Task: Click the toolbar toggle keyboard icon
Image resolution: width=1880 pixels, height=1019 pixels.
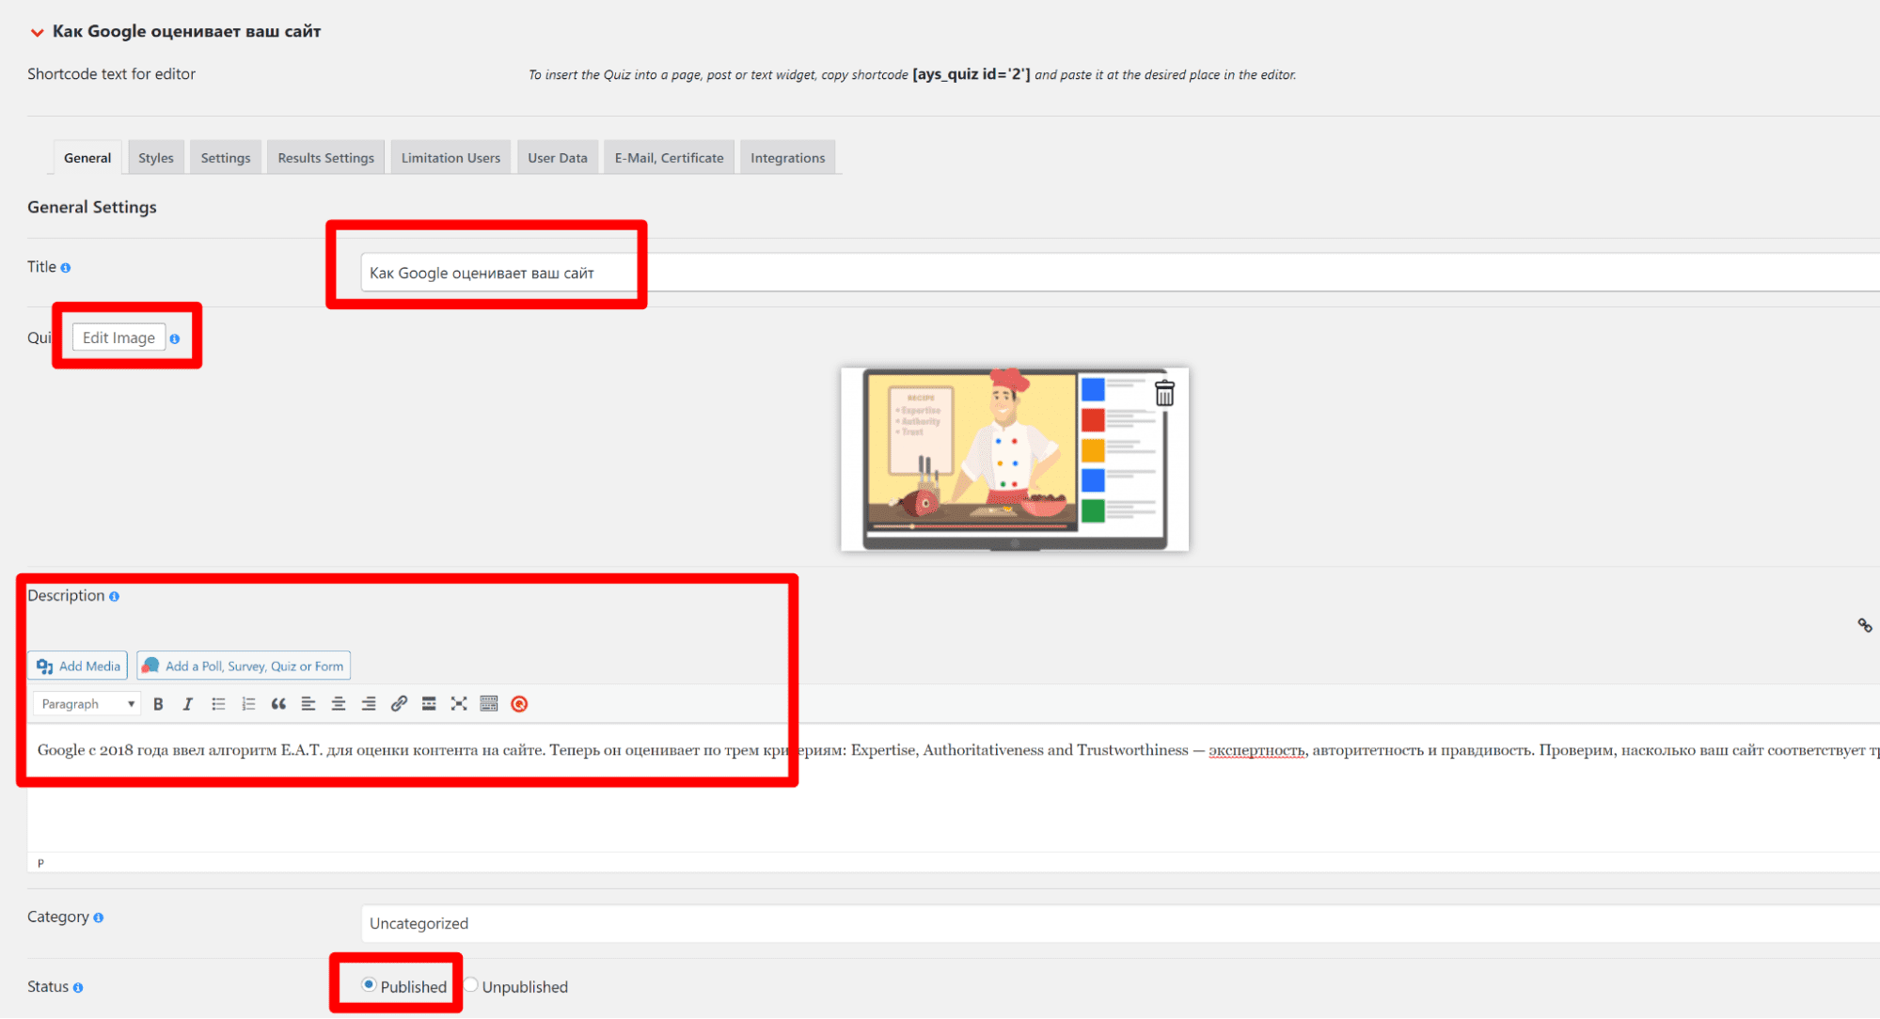Action: pos(489,704)
